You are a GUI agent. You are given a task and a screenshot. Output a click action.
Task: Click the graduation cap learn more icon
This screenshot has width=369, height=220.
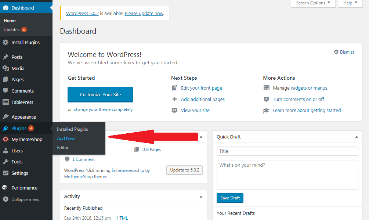[x=266, y=111]
